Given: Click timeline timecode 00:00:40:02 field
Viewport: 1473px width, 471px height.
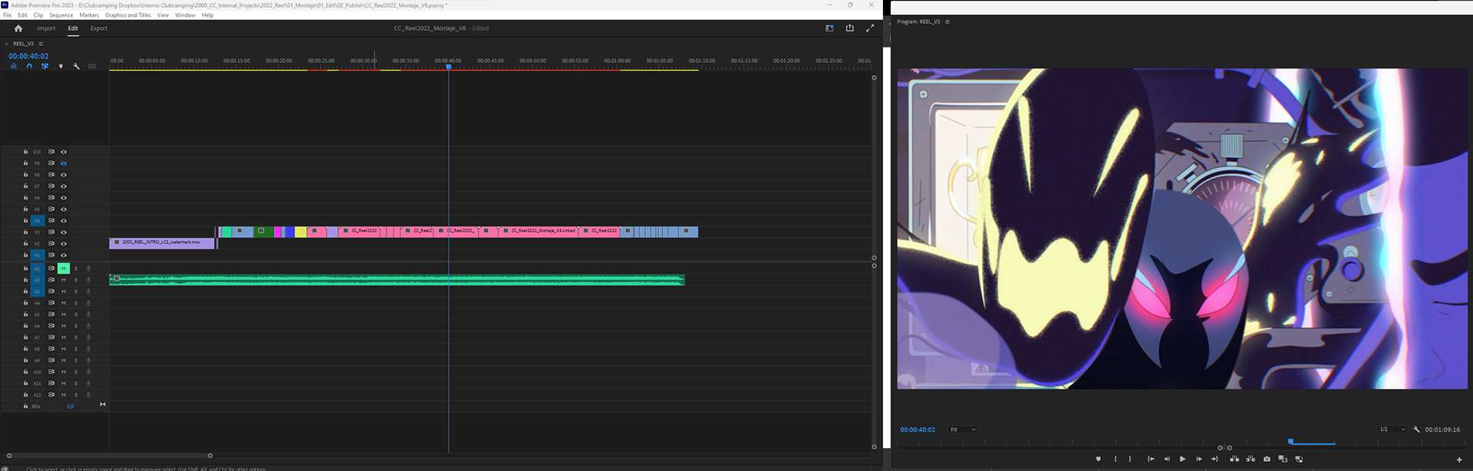Looking at the screenshot, I should coord(28,56).
